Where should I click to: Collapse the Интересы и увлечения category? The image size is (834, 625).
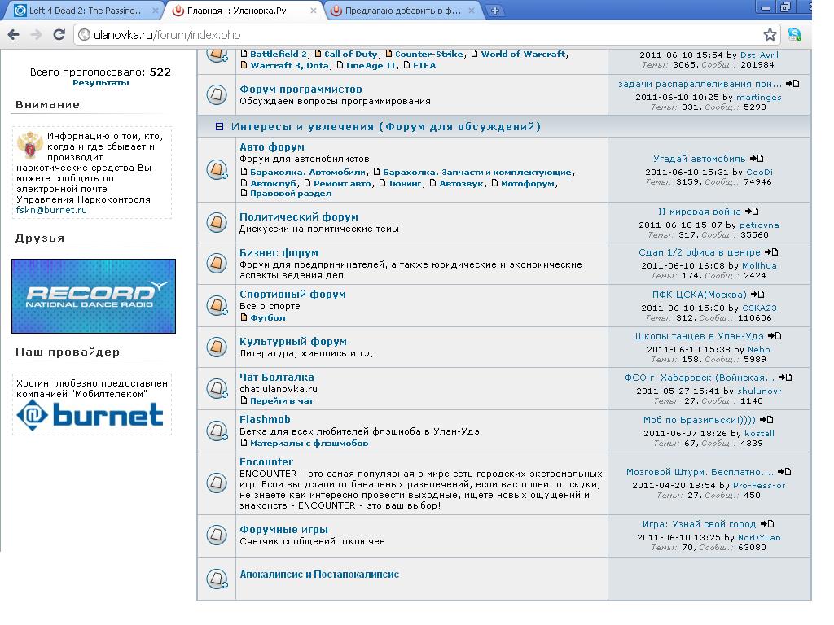tap(219, 127)
